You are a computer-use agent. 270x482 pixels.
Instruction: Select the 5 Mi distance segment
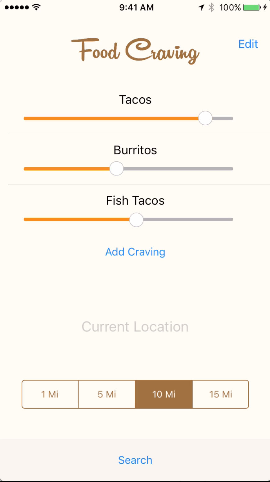(x=107, y=394)
